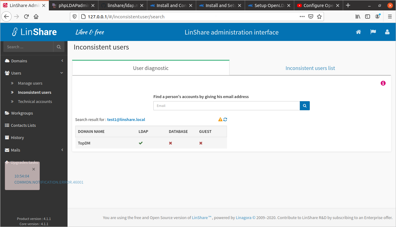Click the Workgroups folder icon in the sidebar
Viewport: 396px width, 227px height.
pos(7,113)
